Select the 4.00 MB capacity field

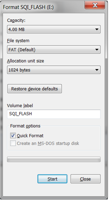pos(54,29)
